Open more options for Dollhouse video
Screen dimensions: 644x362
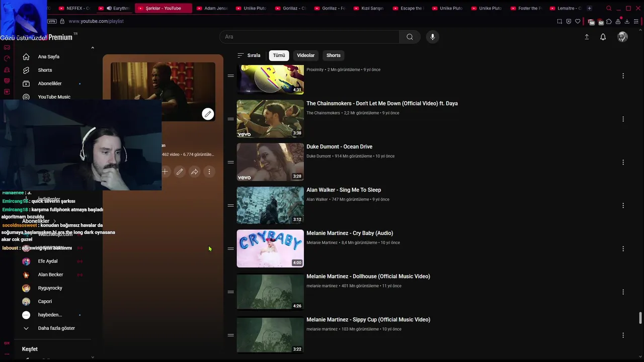[623, 292]
